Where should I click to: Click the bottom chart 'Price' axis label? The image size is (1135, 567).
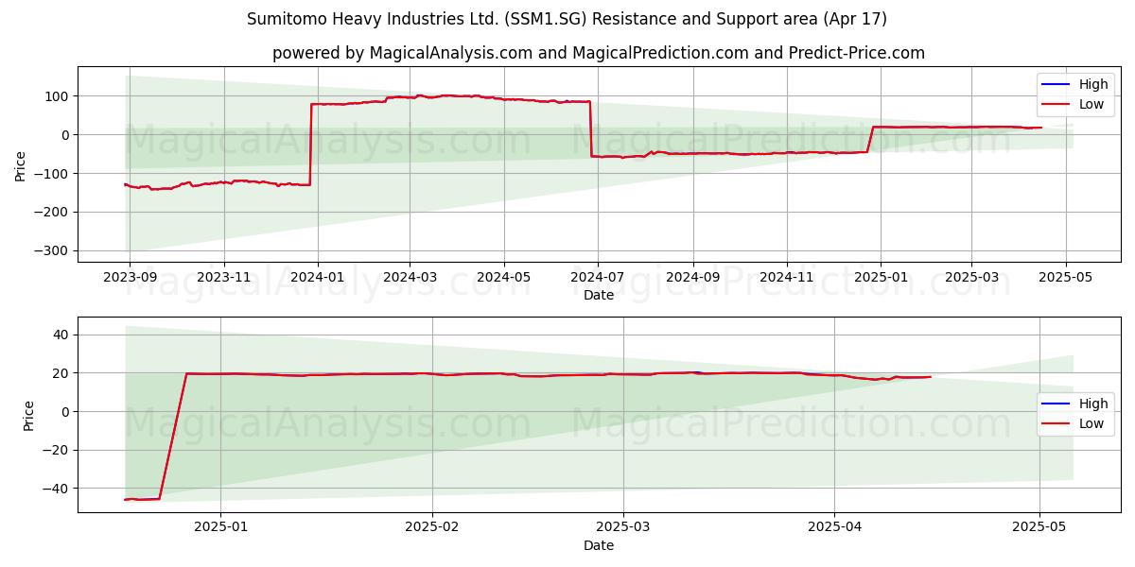tap(28, 415)
